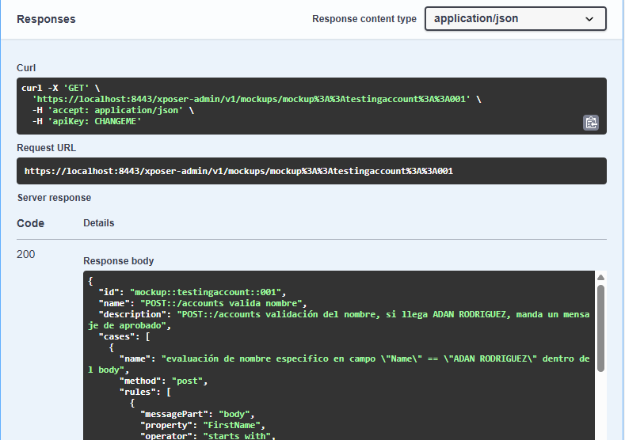
Task: Open the Response content type dropdown
Action: point(515,19)
